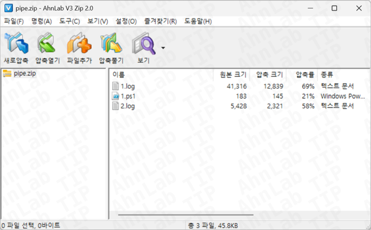Open an archive with 압축열기 icon

pos(47,43)
